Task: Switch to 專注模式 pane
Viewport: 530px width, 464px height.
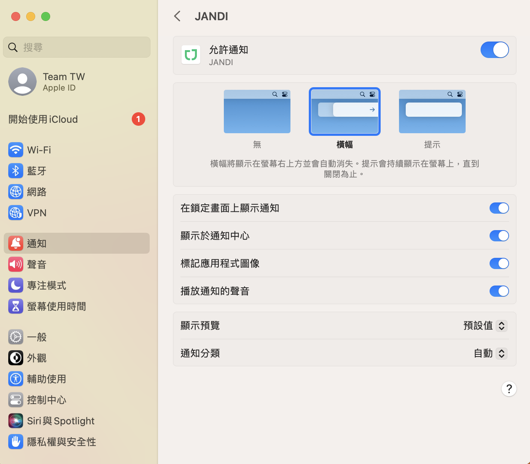Action: point(77,286)
